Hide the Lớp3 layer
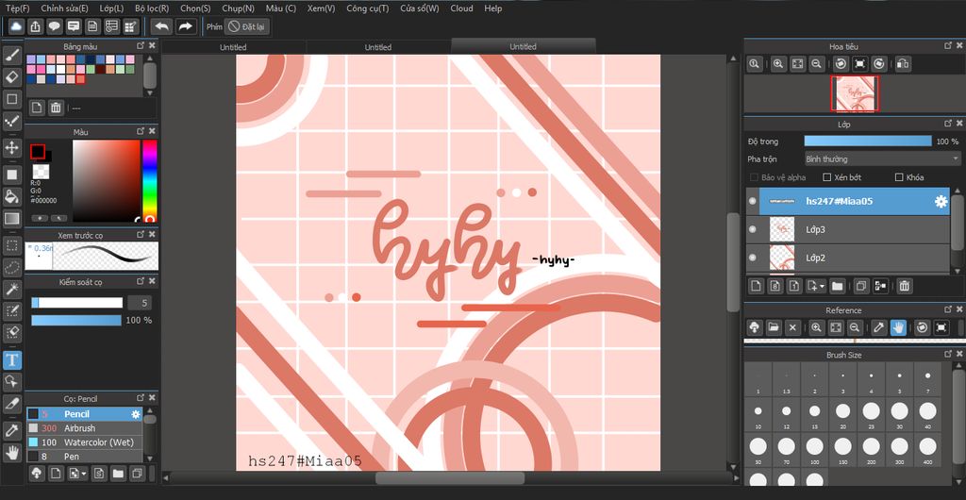The width and height of the screenshot is (966, 500). click(752, 229)
